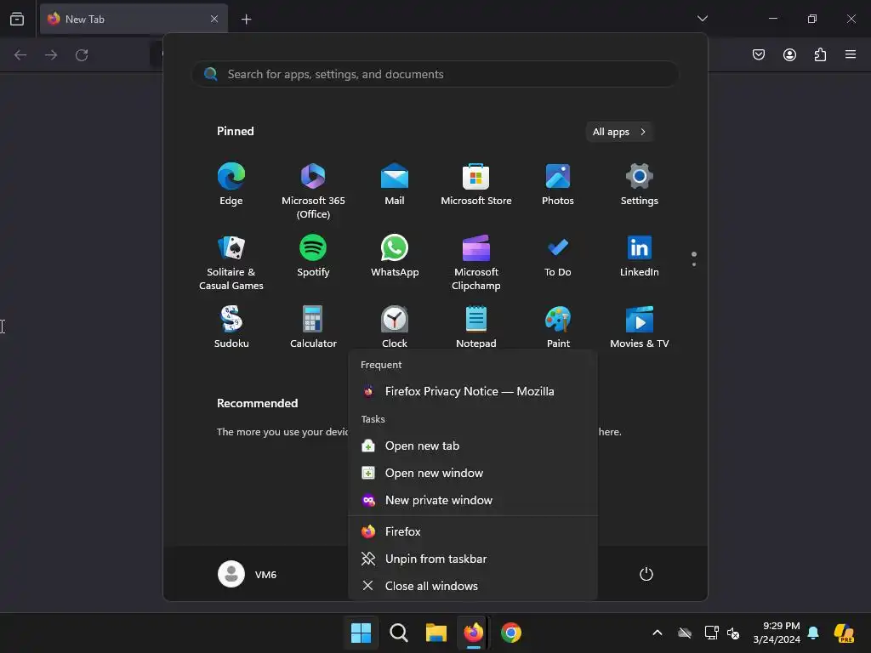Open the LinkedIn pinned app
Image resolution: width=871 pixels, height=653 pixels.
(x=640, y=257)
